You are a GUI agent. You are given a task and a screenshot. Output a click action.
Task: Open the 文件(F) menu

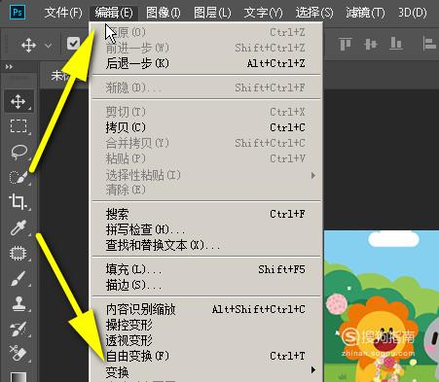pyautogui.click(x=63, y=13)
